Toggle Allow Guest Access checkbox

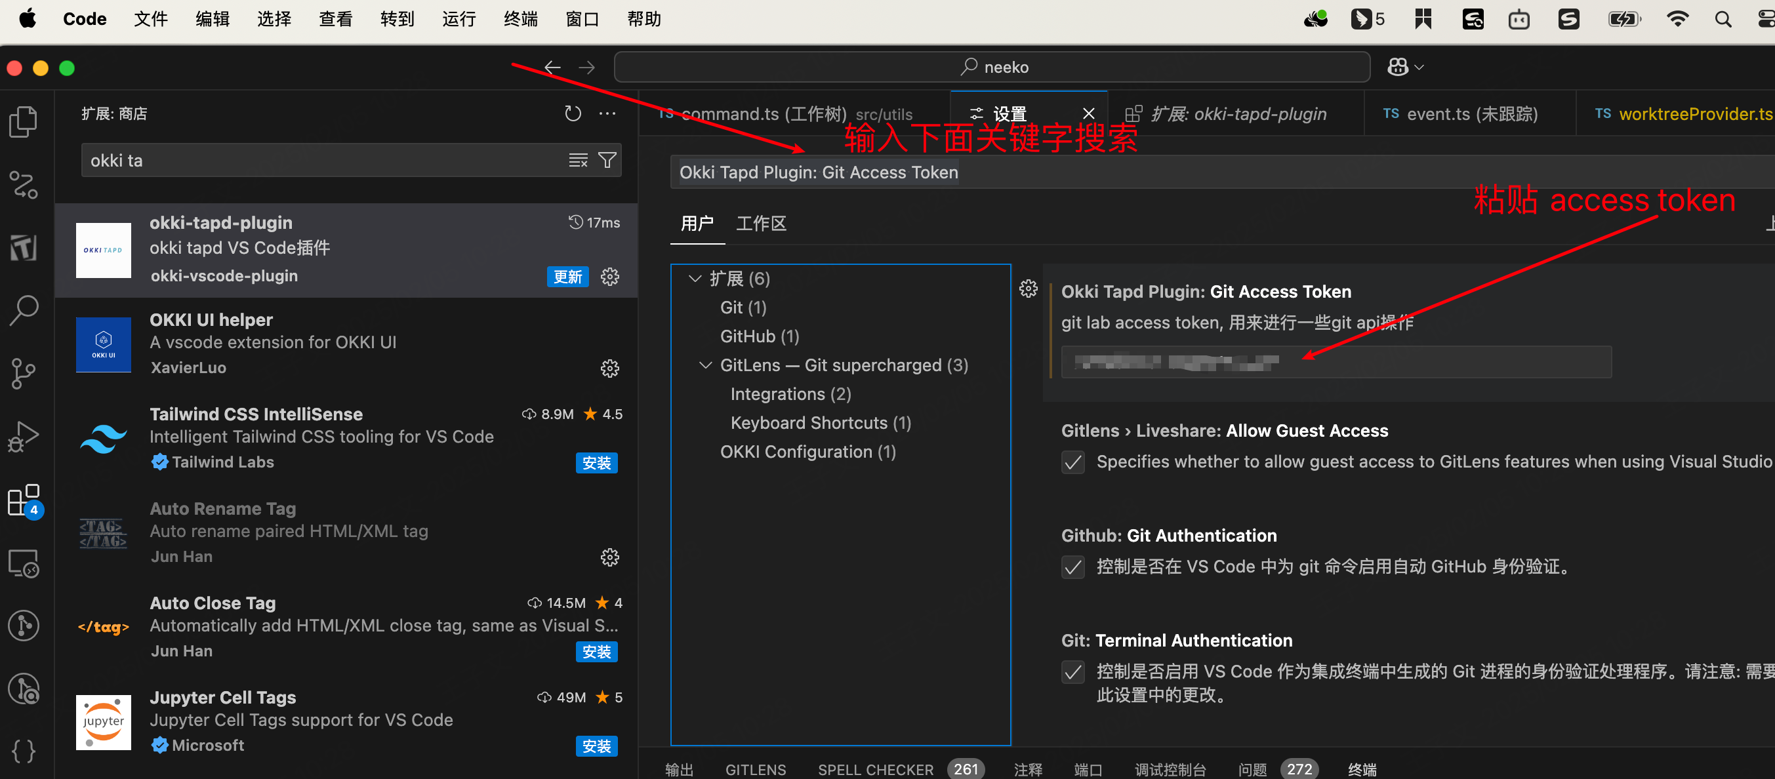tap(1072, 462)
